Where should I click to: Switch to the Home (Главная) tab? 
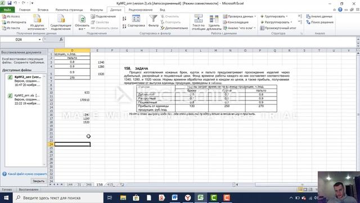click(x=25, y=10)
